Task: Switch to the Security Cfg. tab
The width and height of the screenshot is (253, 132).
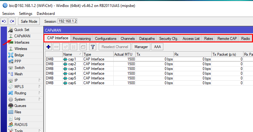Action: point(169,39)
